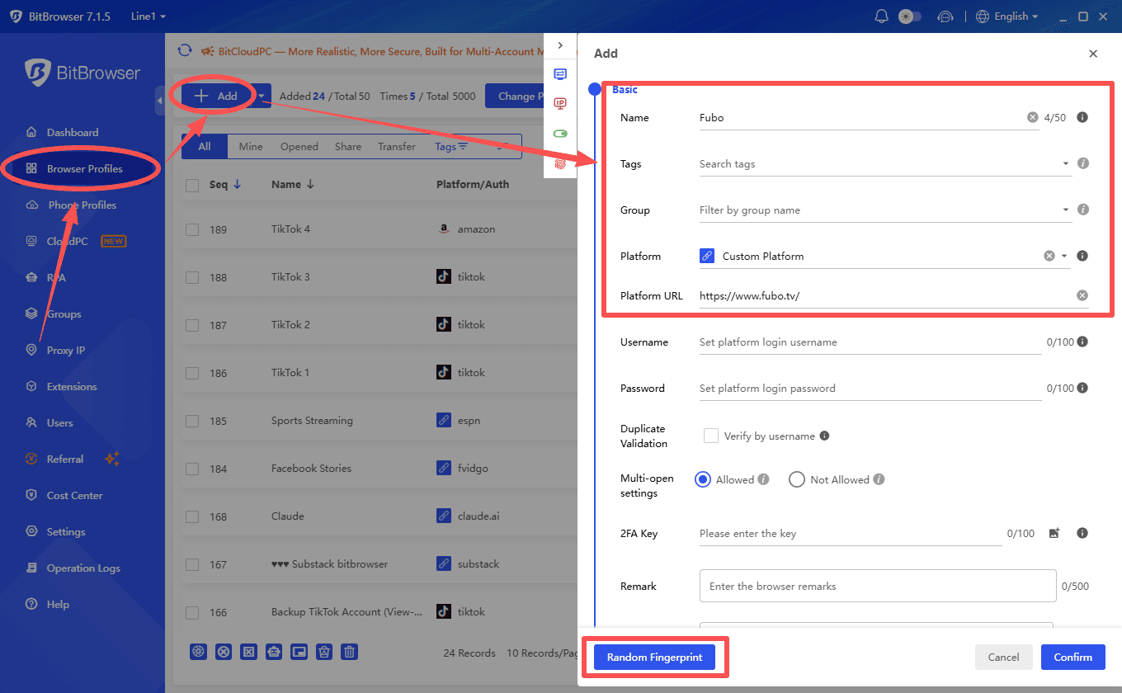This screenshot has width=1122, height=693.
Task: Open the Group filter dropdown
Action: click(884, 210)
